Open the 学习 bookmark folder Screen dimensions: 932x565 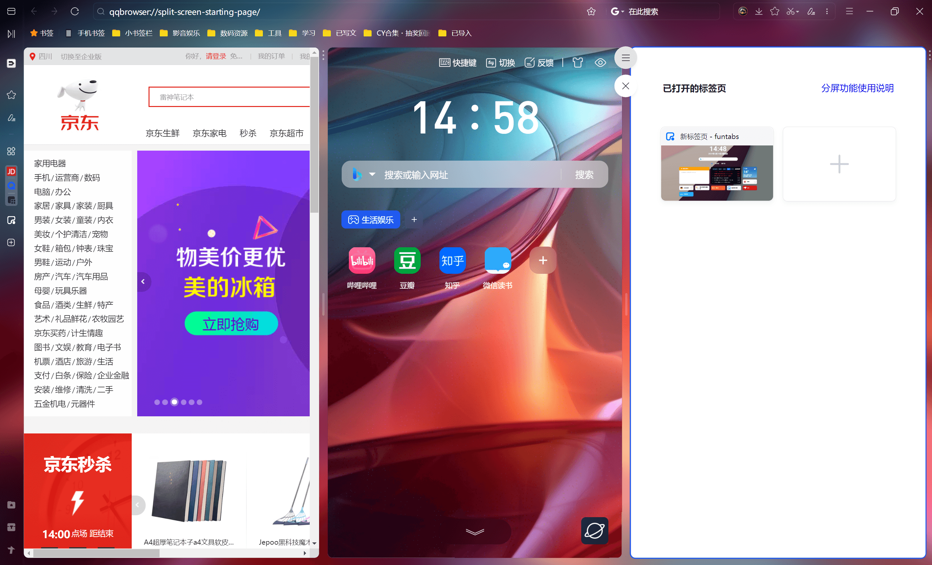pyautogui.click(x=302, y=33)
